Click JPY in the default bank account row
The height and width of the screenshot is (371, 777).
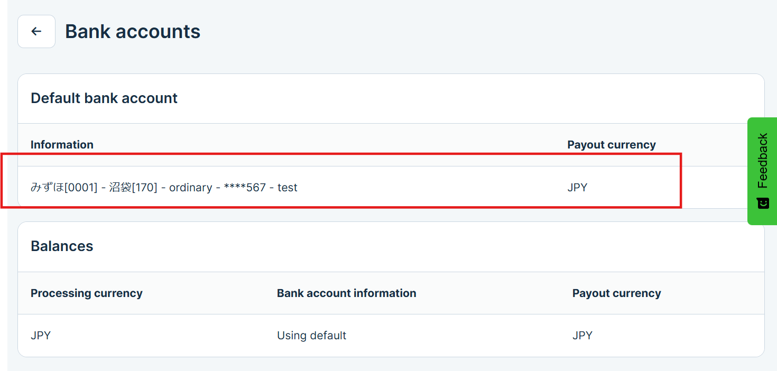(x=577, y=188)
